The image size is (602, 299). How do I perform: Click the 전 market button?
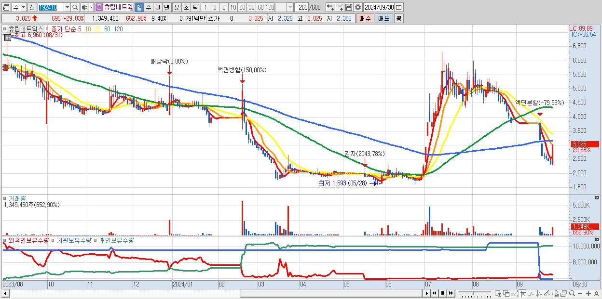pos(32,8)
